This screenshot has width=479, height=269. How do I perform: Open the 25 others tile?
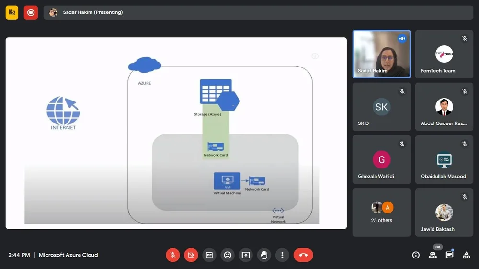point(382,213)
